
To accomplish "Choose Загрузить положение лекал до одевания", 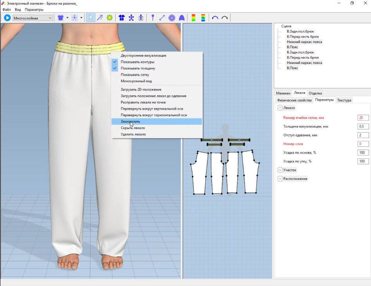I will 156,96.
